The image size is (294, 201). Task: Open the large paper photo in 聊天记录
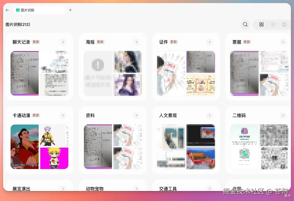[24, 73]
